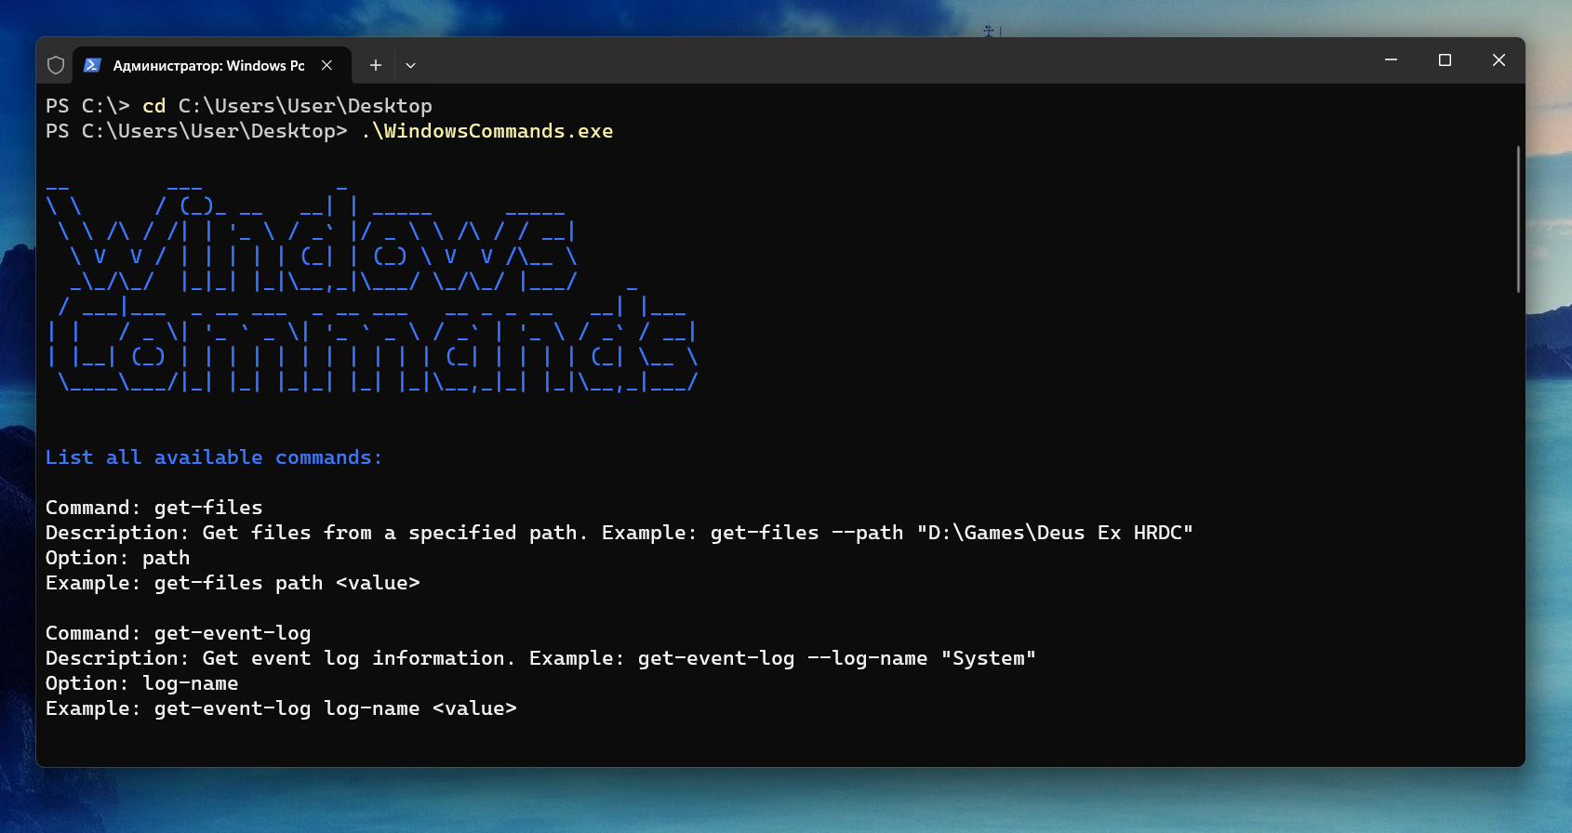Image resolution: width=1572 pixels, height=833 pixels.
Task: Click 'Example: get-files path <value>' line
Action: click(x=233, y=583)
